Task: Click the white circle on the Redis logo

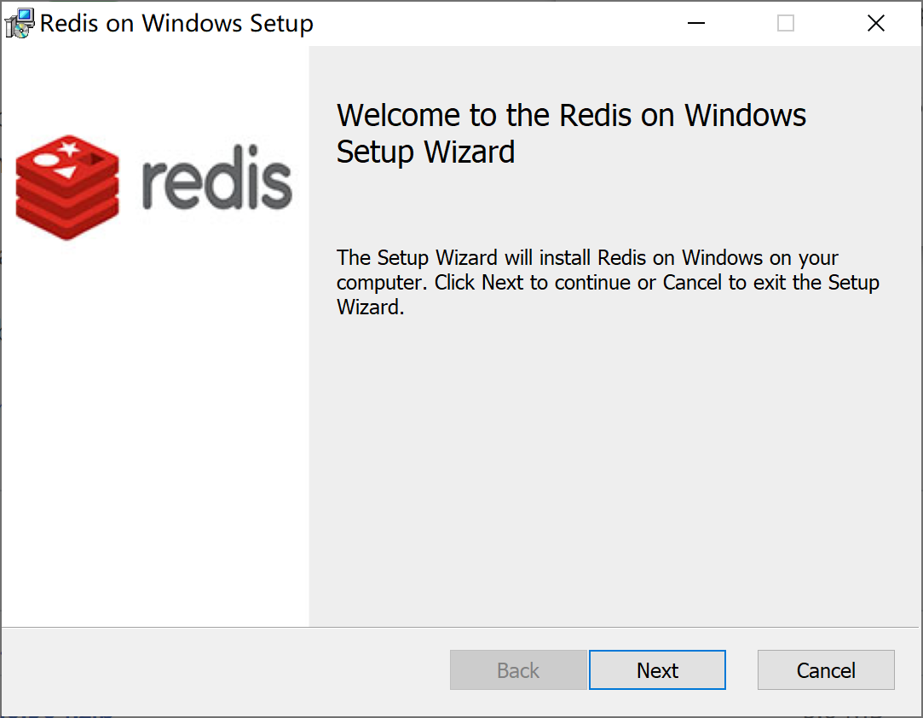Action: pos(48,159)
